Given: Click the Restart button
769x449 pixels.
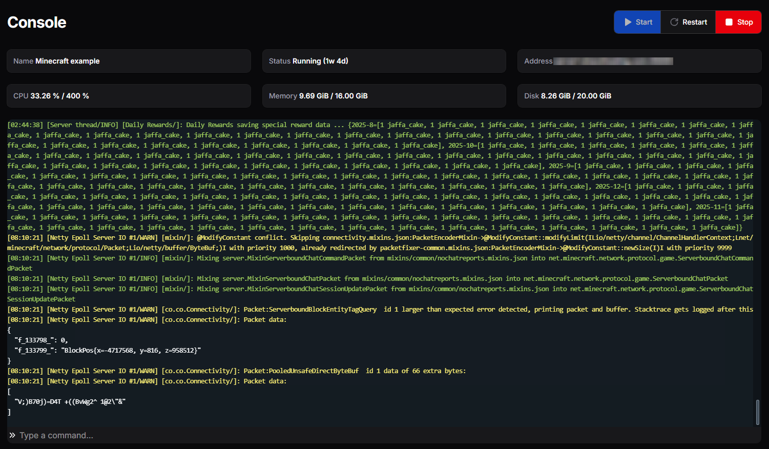Looking at the screenshot, I should point(688,22).
